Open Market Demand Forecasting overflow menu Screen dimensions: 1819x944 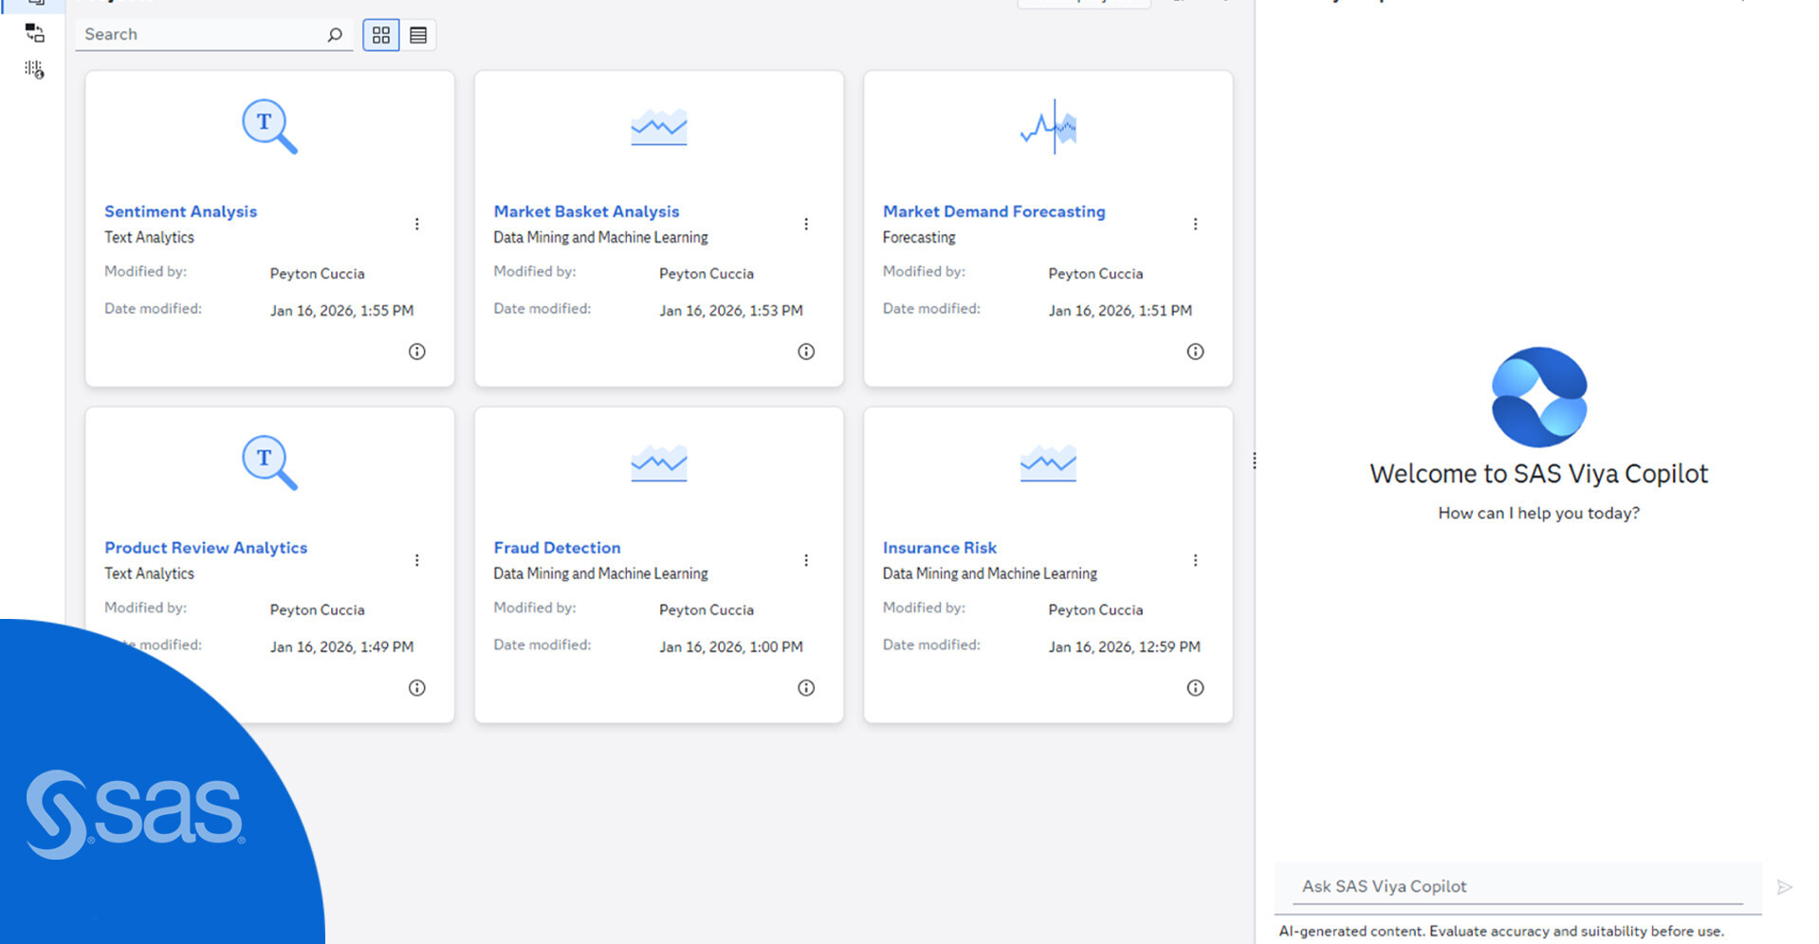(x=1195, y=225)
